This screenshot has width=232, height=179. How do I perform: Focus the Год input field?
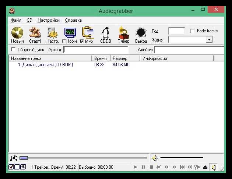pos(176,31)
